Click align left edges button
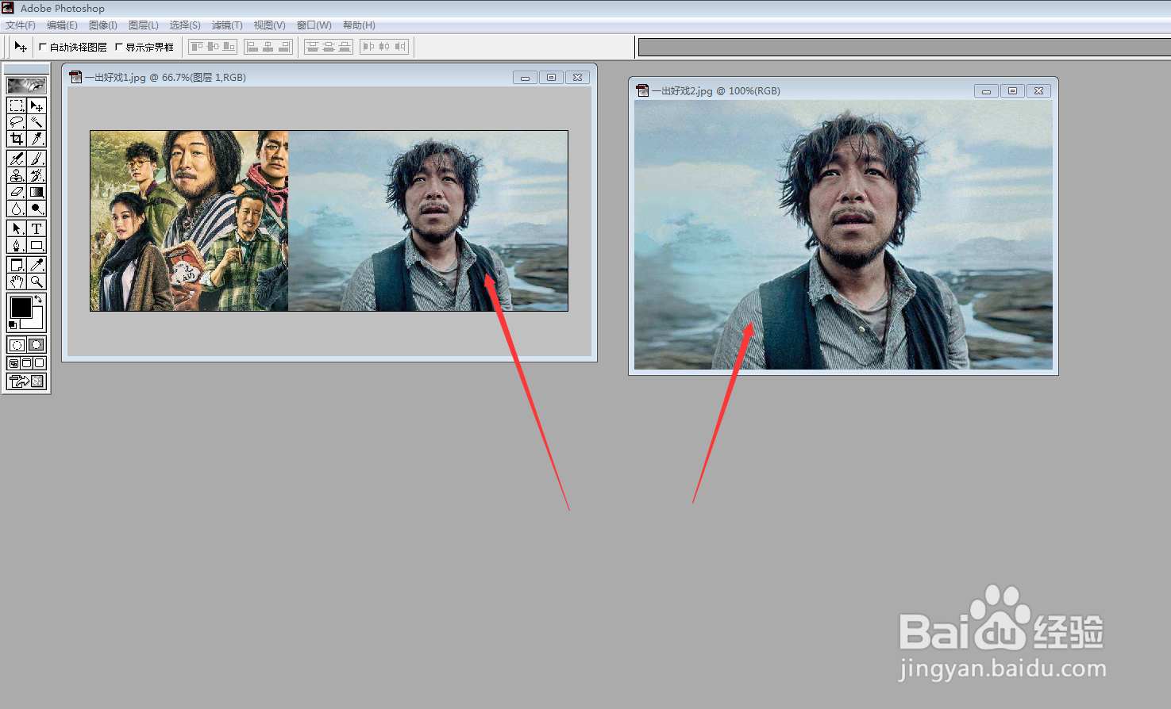This screenshot has width=1171, height=709. tap(252, 47)
